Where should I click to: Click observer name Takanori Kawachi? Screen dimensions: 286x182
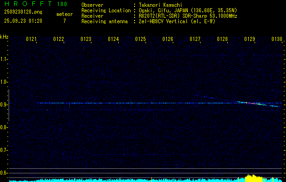click(160, 5)
